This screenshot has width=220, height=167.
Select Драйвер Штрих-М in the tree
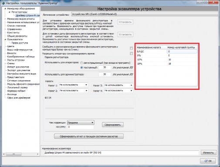tap(27, 15)
